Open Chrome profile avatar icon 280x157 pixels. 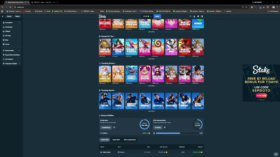tap(273, 7)
